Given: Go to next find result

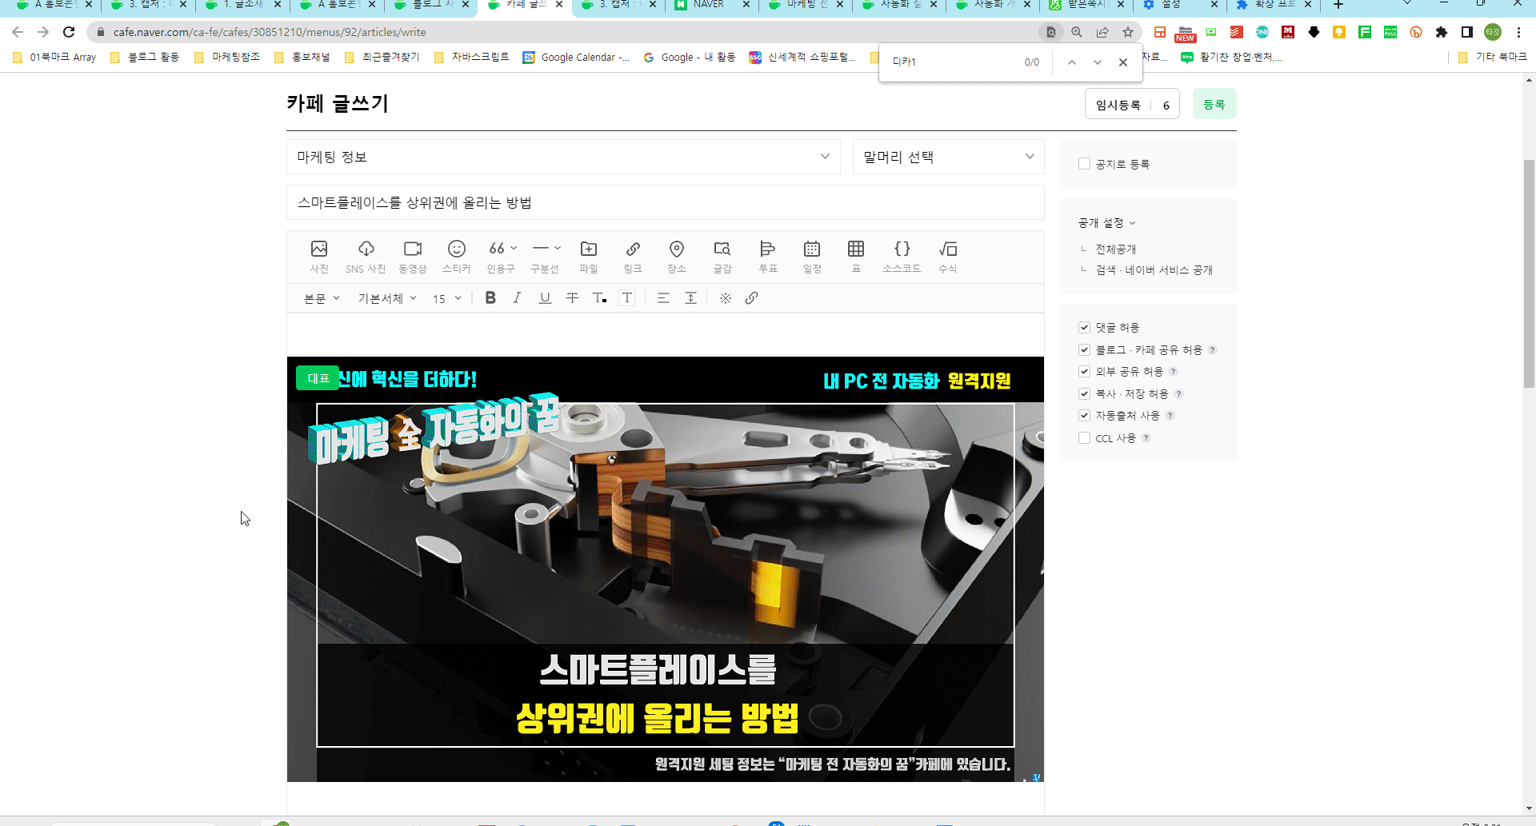Looking at the screenshot, I should (x=1098, y=62).
